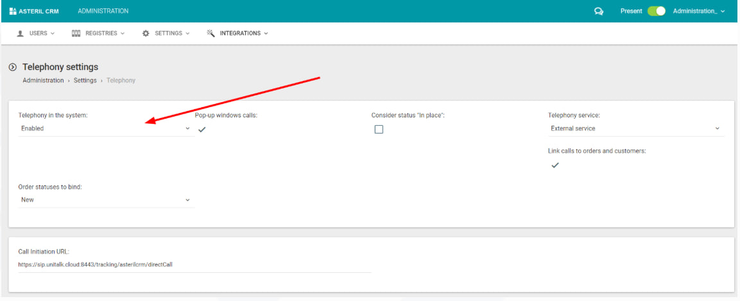Viewport: 740px width, 301px height.
Task: Open the chat messages icon
Action: (599, 11)
